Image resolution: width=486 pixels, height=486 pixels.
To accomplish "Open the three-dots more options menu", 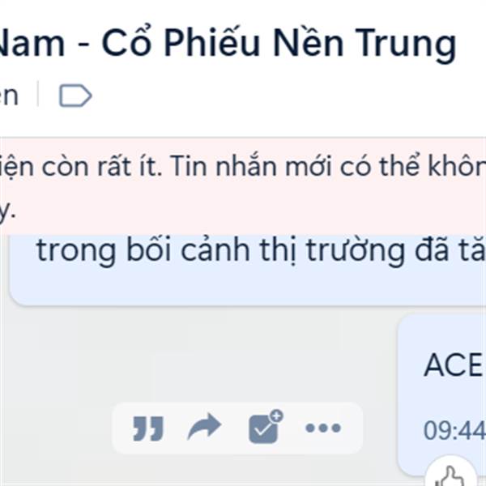I will (323, 428).
